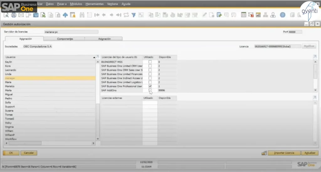Viewport: 321px width, 172px height.
Task: Uncheck the Professional User license checkbox
Action: point(150,86)
